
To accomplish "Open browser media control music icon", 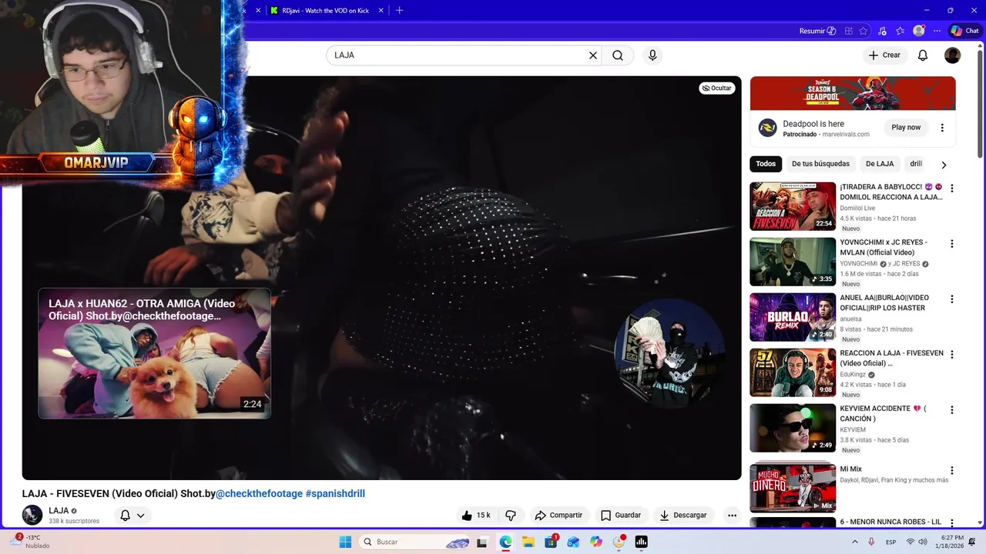I will click(x=882, y=31).
